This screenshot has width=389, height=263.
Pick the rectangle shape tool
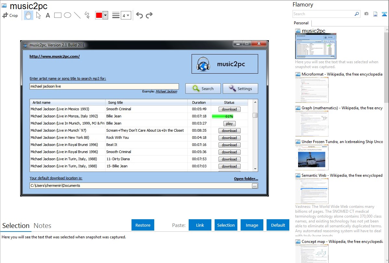coord(58,15)
